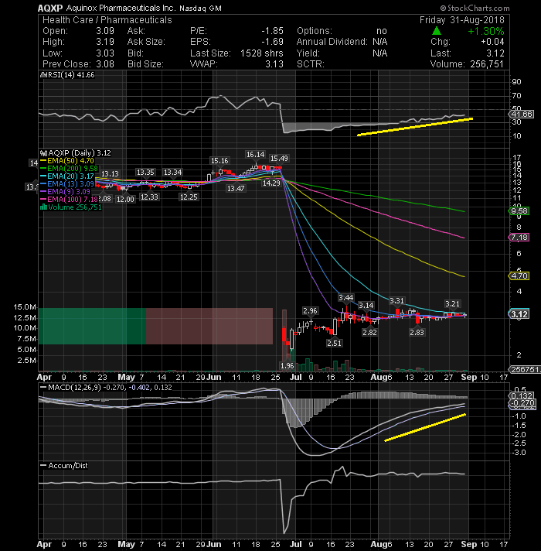Click the Accum/Dist indicator label

(x=68, y=466)
